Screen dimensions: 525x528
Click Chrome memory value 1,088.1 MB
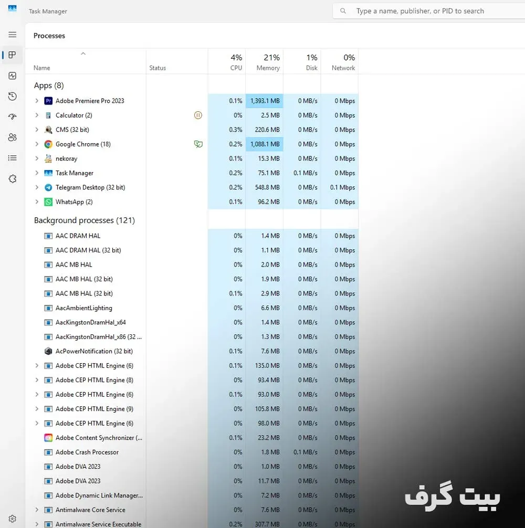click(x=265, y=144)
